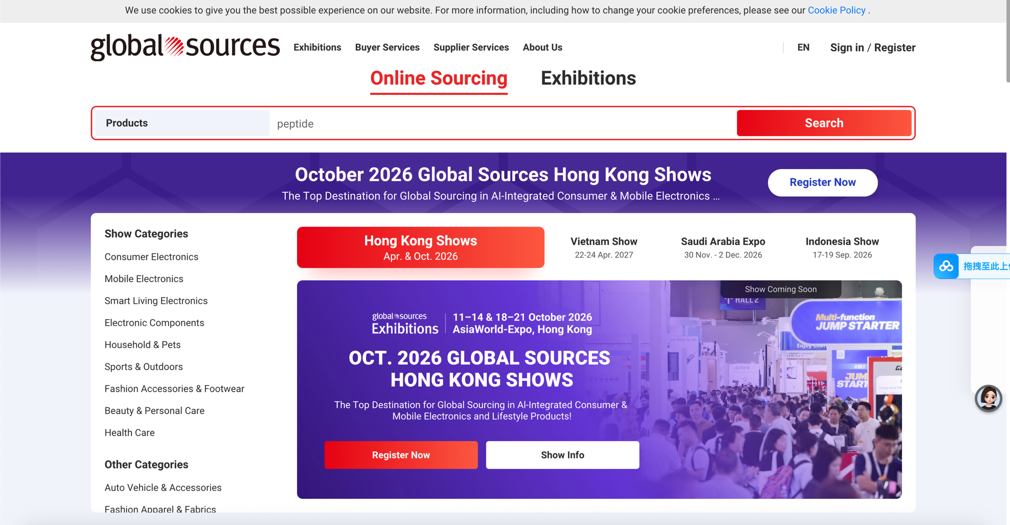The width and height of the screenshot is (1010, 525).
Task: Click the Oct. 2026 Hong Kong Shows banner image
Action: (x=599, y=389)
